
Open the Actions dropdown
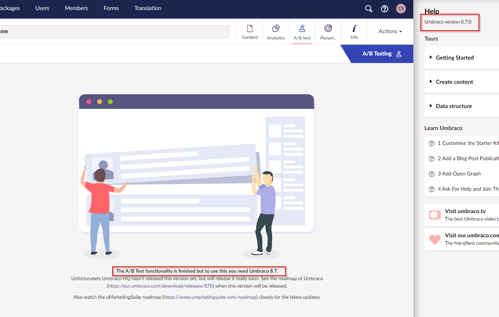coord(390,31)
